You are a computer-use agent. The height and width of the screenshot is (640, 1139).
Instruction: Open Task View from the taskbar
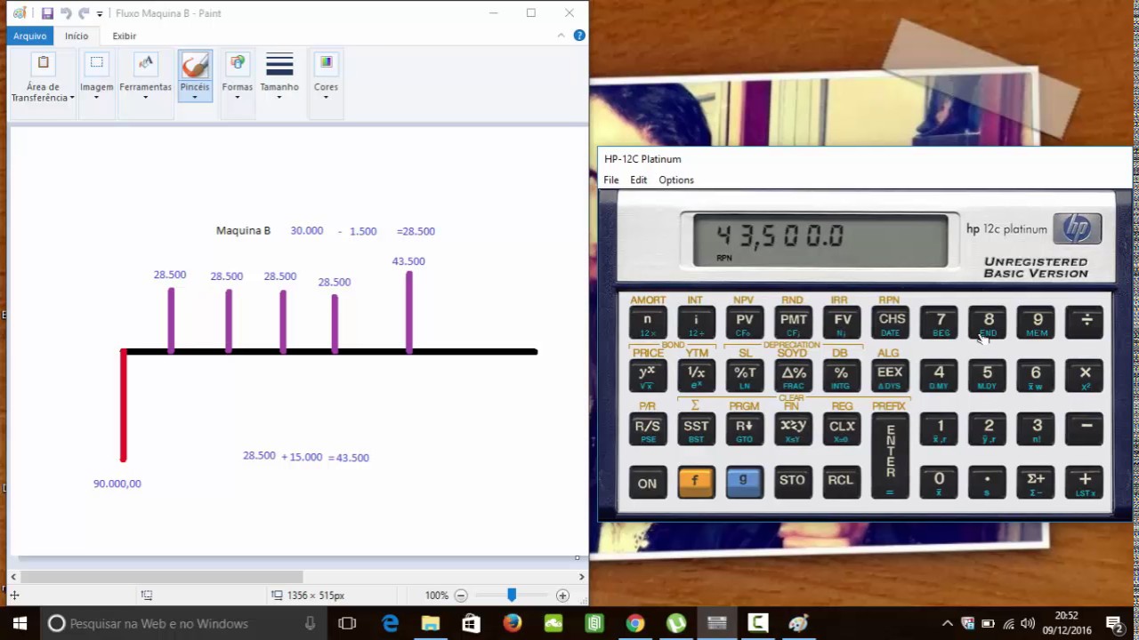(347, 623)
